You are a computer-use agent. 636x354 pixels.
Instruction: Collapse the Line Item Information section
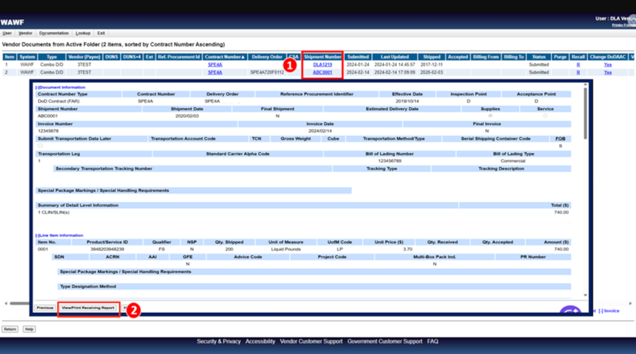pyautogui.click(x=59, y=235)
